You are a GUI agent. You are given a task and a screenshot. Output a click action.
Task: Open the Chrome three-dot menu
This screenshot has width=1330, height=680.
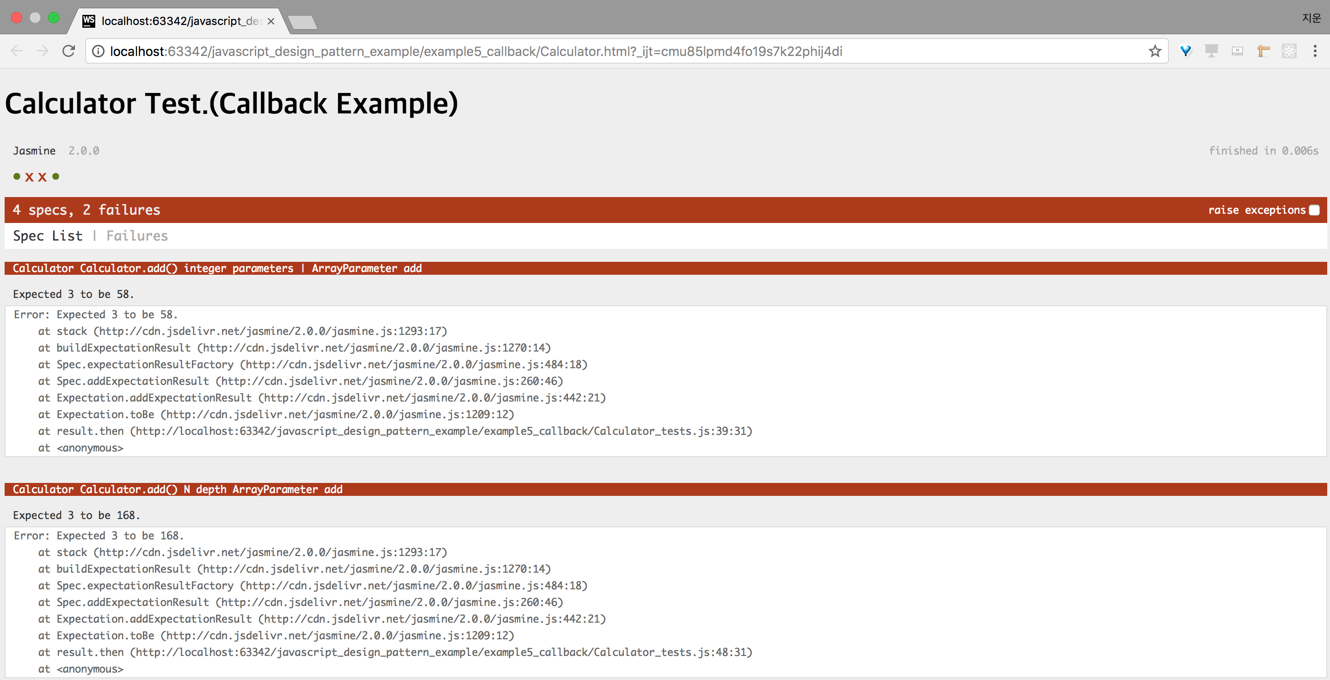click(x=1315, y=51)
